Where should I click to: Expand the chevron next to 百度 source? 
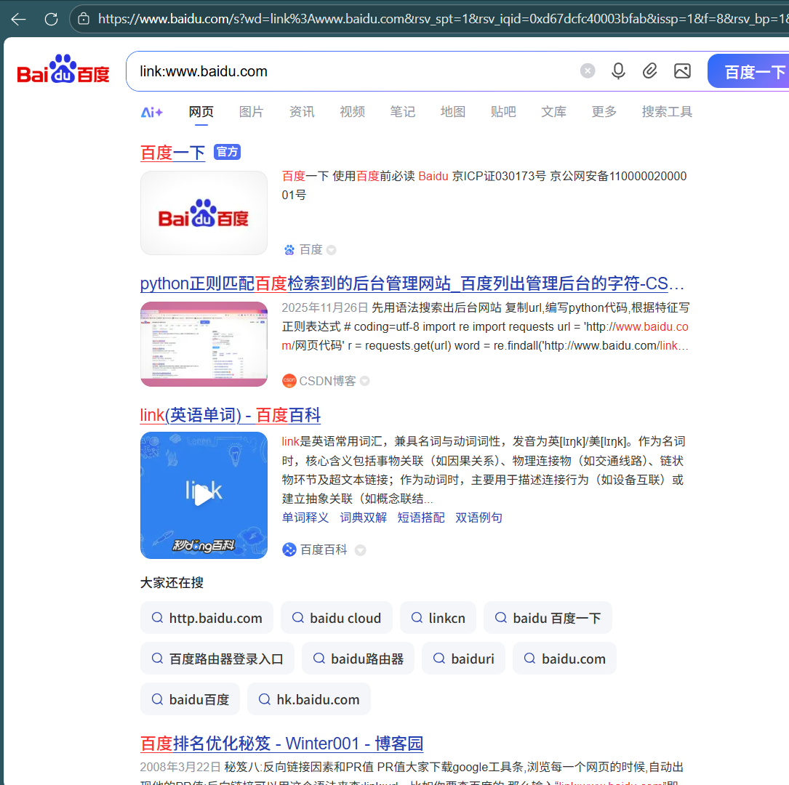(x=331, y=249)
